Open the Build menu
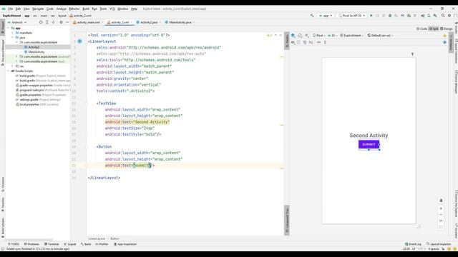The image size is (458, 257). pyautogui.click(x=86, y=9)
